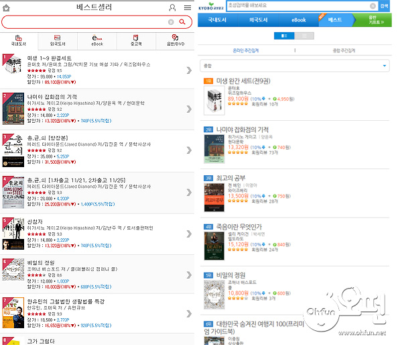This screenshot has height=345, width=402.
Task: Open Kyobo title 대한민국 숨겨진 여행지 100
Action: pyautogui.click(x=254, y=328)
